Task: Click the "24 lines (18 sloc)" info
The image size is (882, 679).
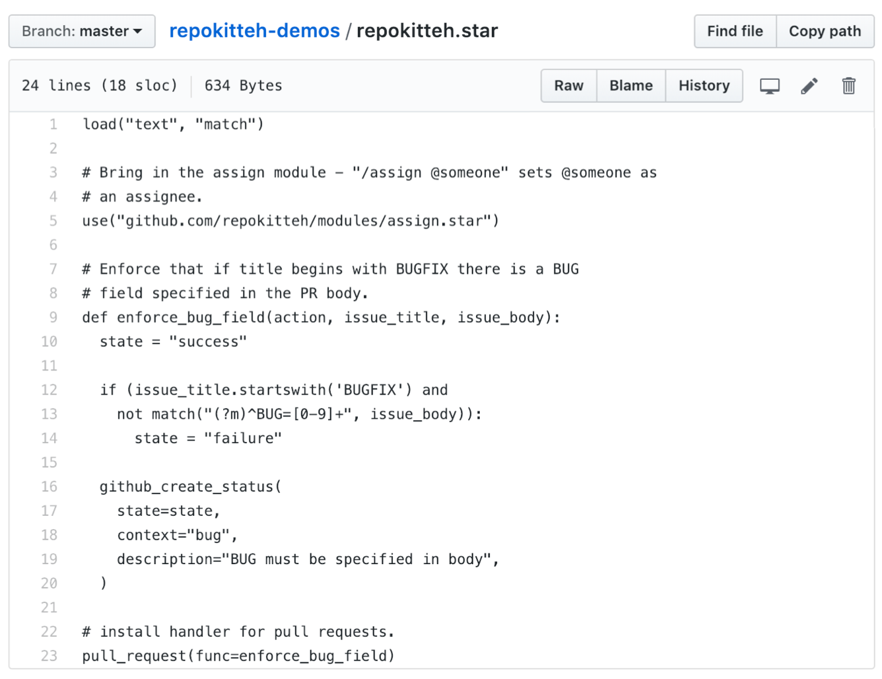Action: (x=100, y=86)
